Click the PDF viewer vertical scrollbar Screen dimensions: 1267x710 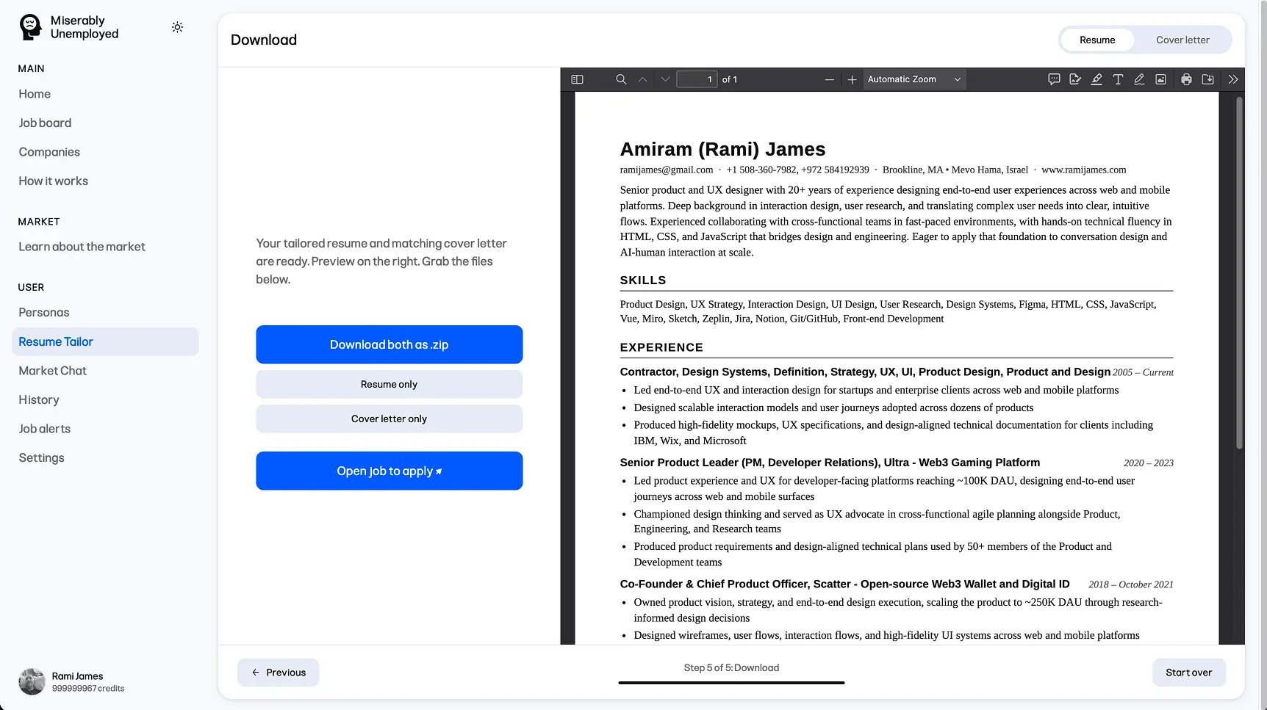click(x=1239, y=272)
